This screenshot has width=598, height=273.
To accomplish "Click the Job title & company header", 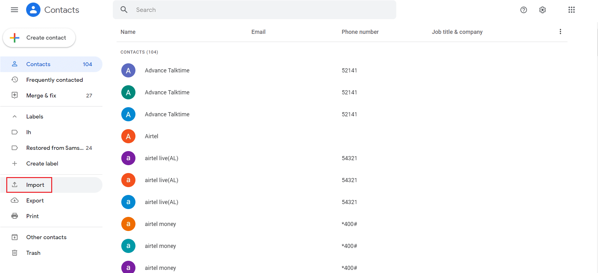I will (x=457, y=32).
